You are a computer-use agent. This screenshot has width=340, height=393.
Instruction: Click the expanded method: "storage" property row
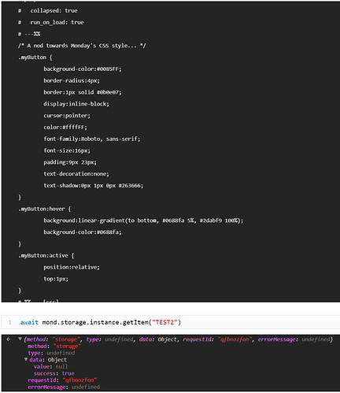[54, 346]
